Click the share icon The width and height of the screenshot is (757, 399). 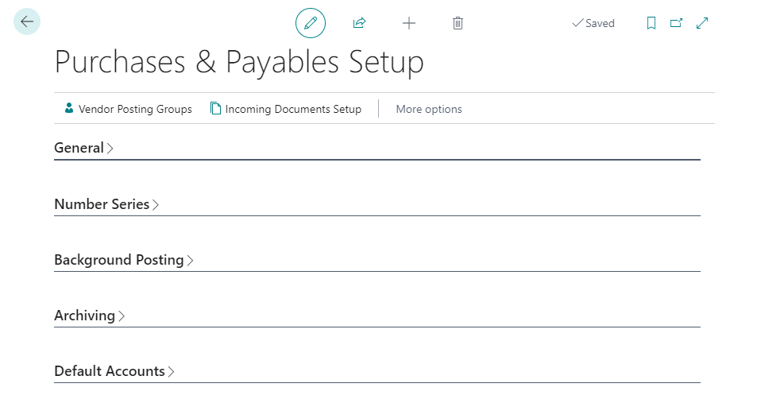tap(359, 23)
